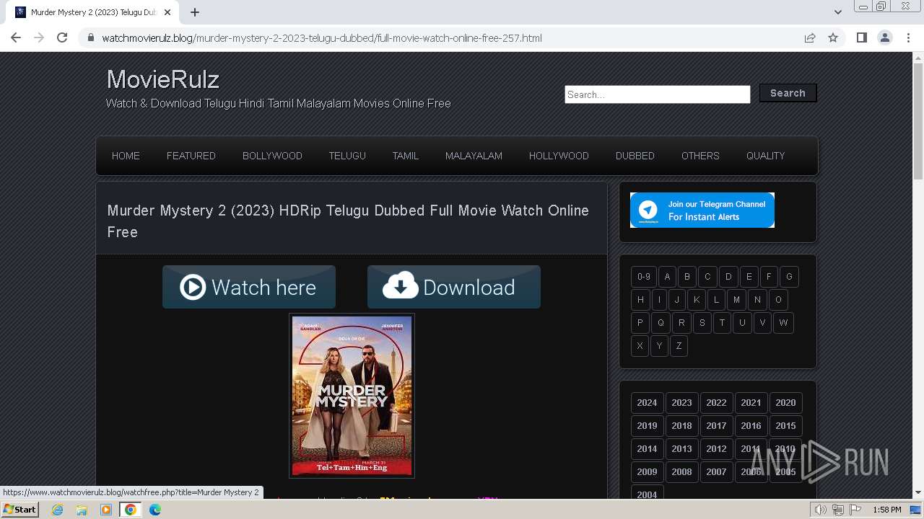
Task: Open the MALAYALAM menu item
Action: coord(474,156)
